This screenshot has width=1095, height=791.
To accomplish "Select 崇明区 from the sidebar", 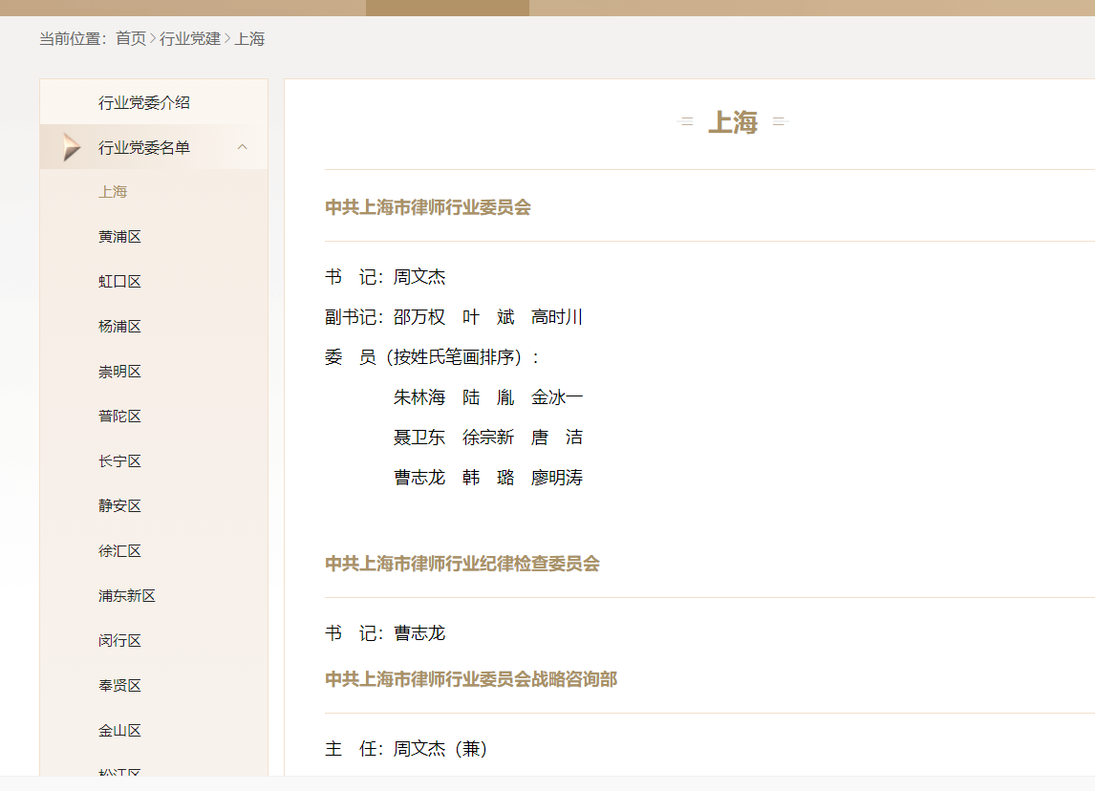I will 119,371.
